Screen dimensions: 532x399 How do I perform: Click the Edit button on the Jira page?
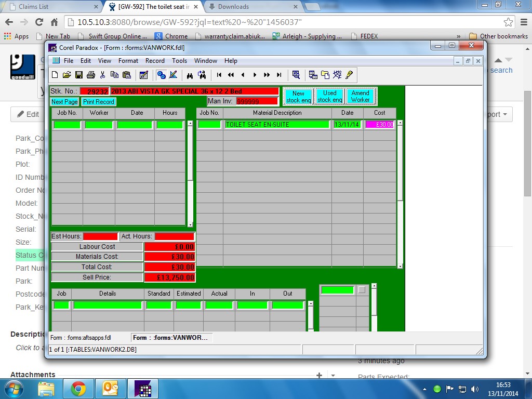point(28,114)
